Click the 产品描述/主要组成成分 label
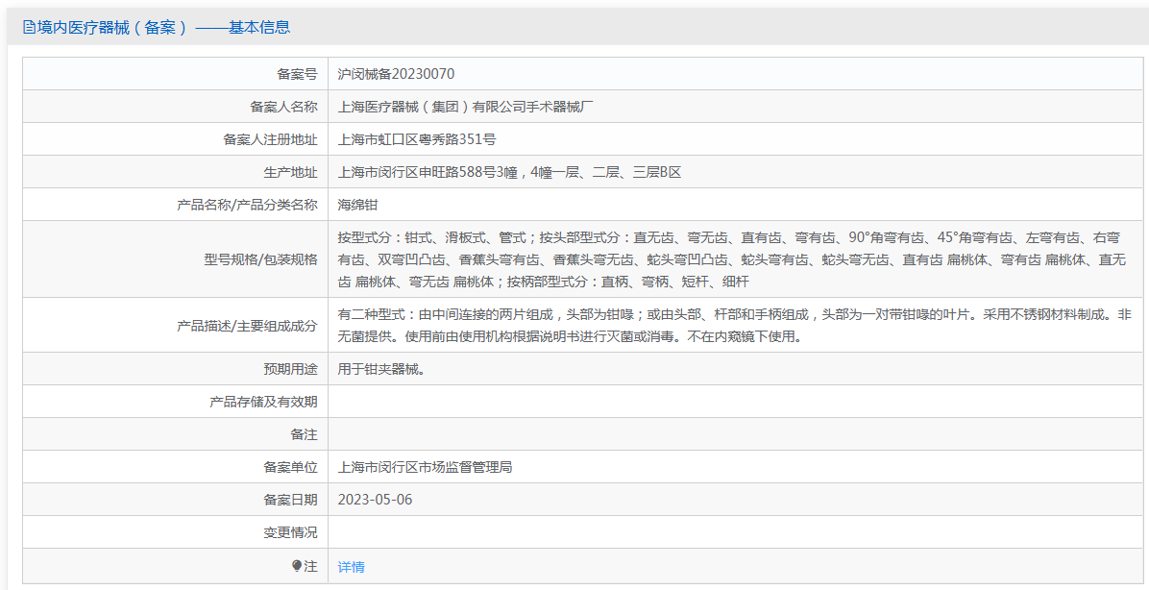Image resolution: width=1149 pixels, height=590 pixels. 247,326
